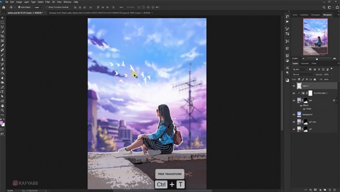Select the Zoom tool in toolbar
The height and width of the screenshot is (192, 340).
point(2,110)
